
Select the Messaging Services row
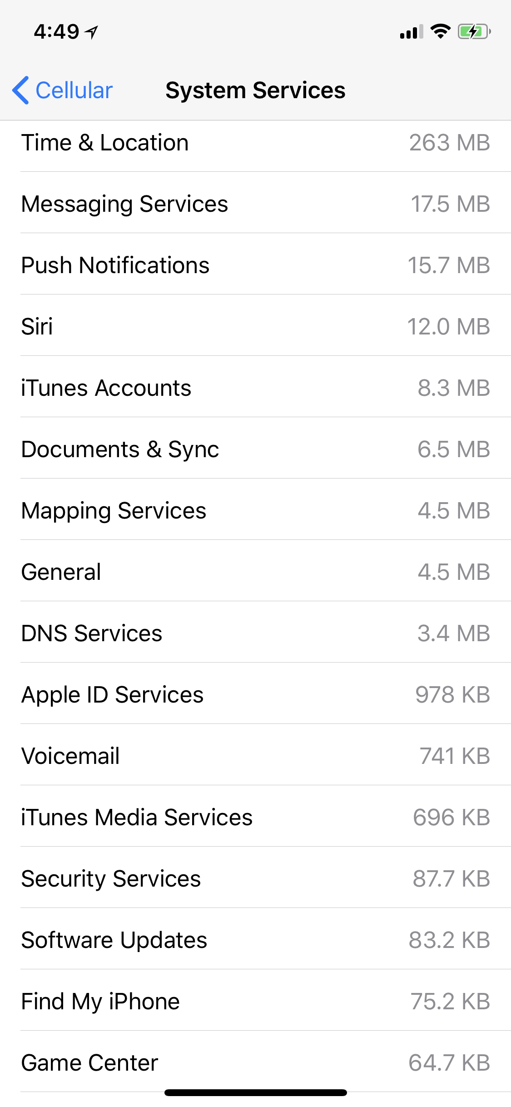[x=255, y=204]
